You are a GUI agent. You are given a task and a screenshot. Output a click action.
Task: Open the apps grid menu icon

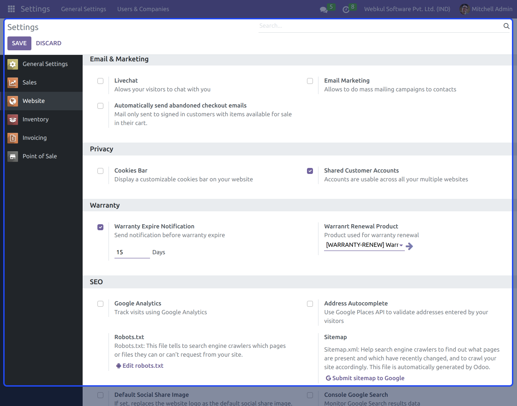pyautogui.click(x=11, y=9)
